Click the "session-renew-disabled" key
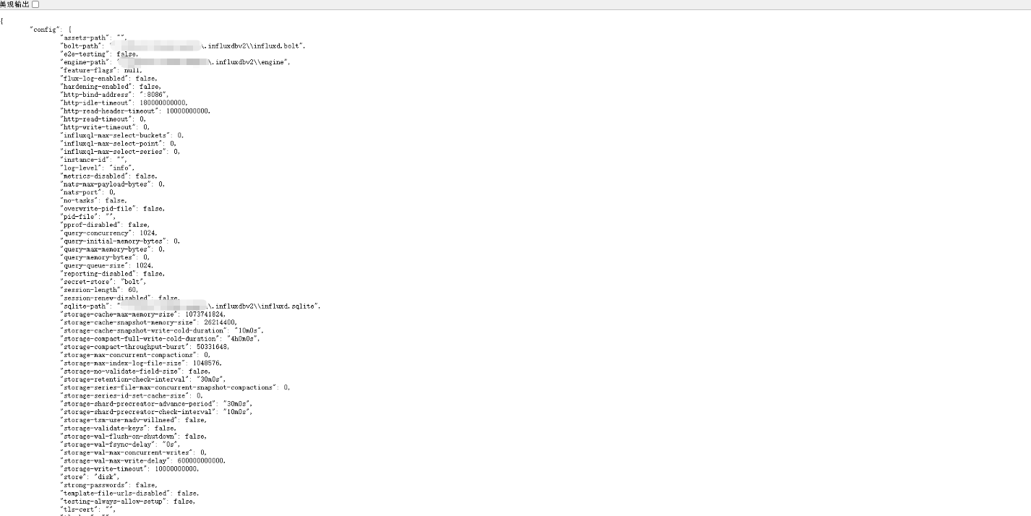The height and width of the screenshot is (516, 1031). coord(106,298)
